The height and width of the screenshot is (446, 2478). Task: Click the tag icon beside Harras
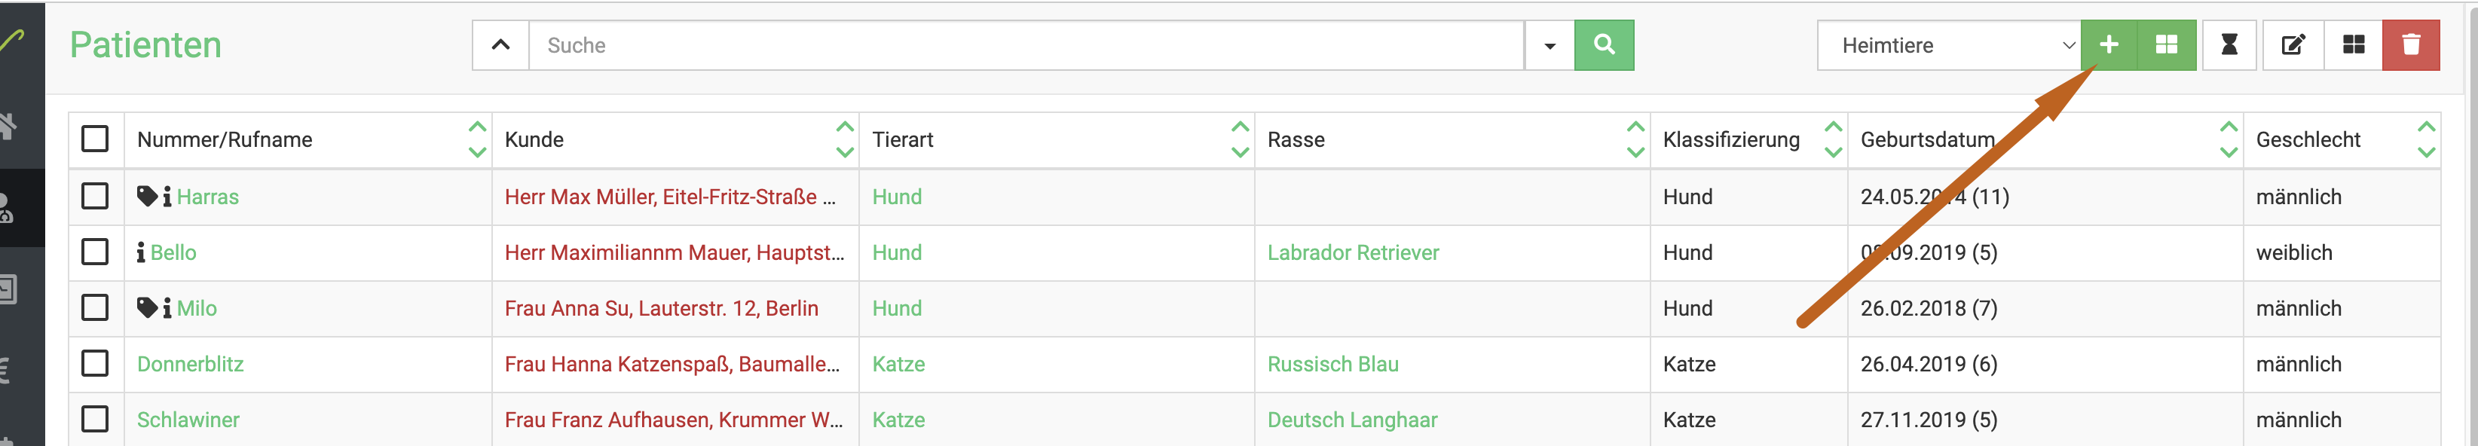tap(147, 196)
